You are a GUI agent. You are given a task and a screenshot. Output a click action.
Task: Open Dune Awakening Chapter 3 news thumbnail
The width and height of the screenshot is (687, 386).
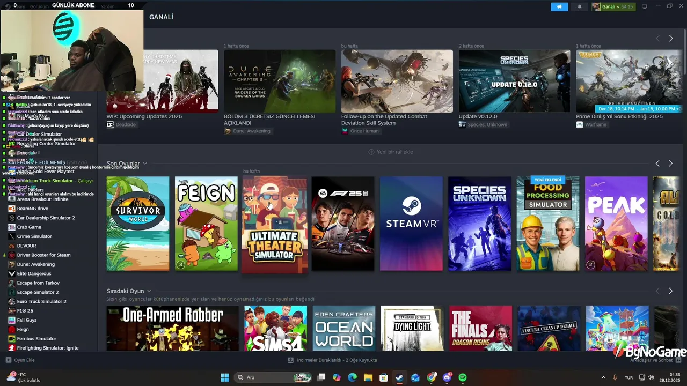click(x=280, y=81)
